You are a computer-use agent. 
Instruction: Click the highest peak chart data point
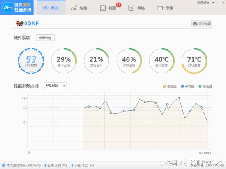pyautogui.click(x=179, y=98)
